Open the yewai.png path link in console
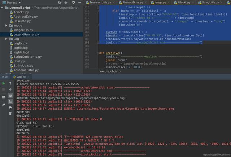 click(x=77, y=98)
